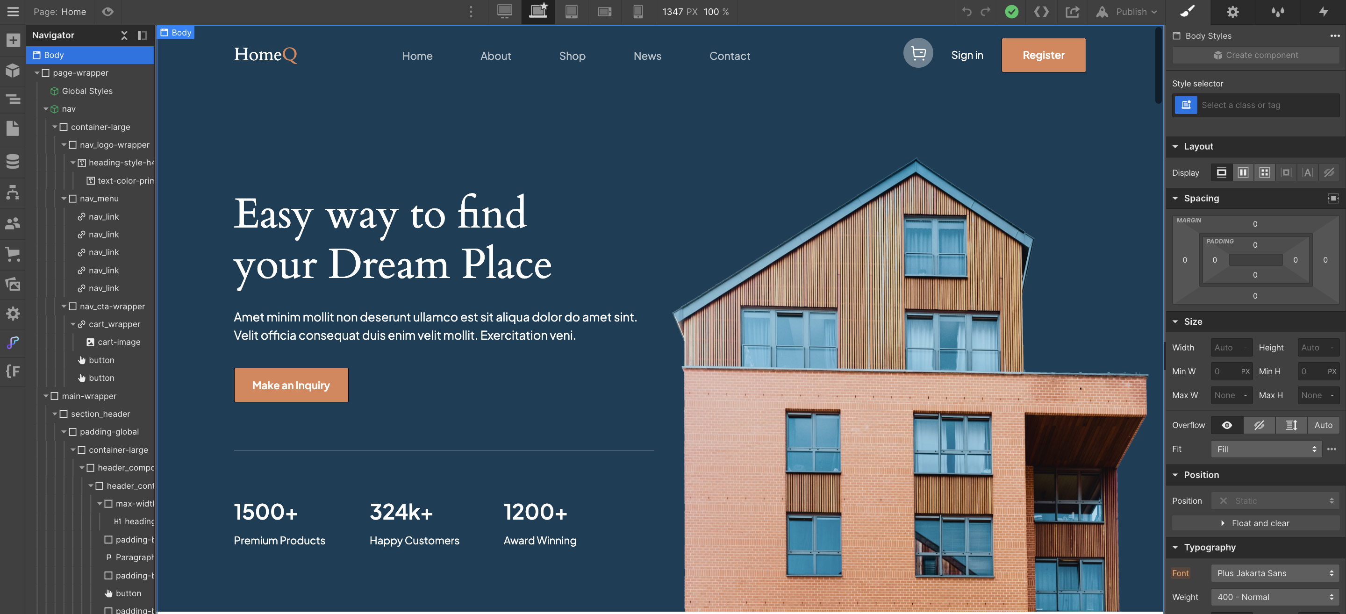Screen dimensions: 1346x614
Task: Open the Assets panel icon
Action: tap(13, 284)
